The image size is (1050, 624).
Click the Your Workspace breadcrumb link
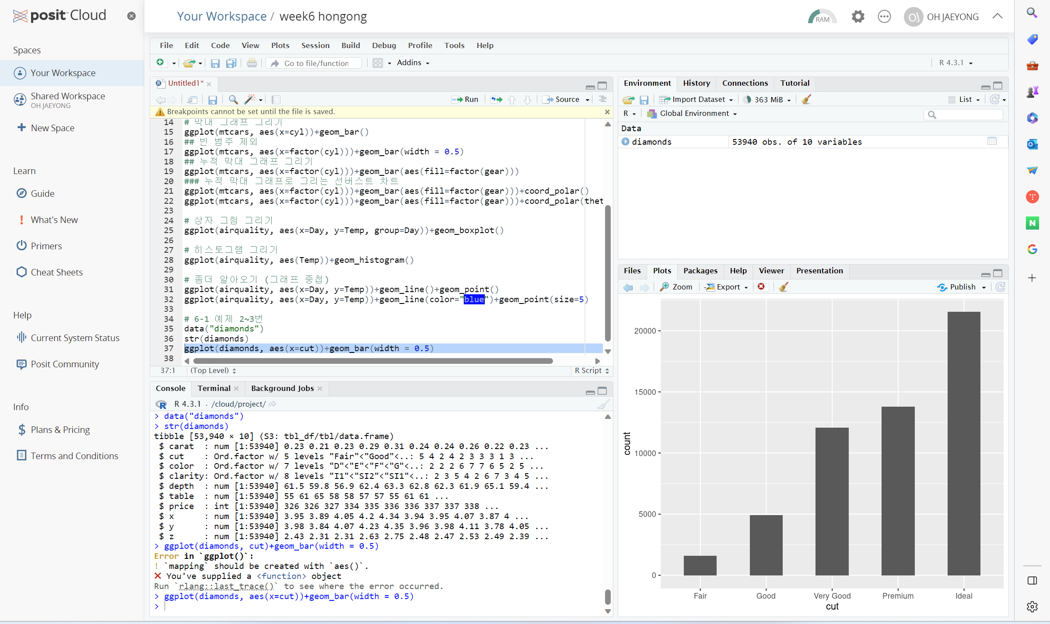tap(221, 16)
